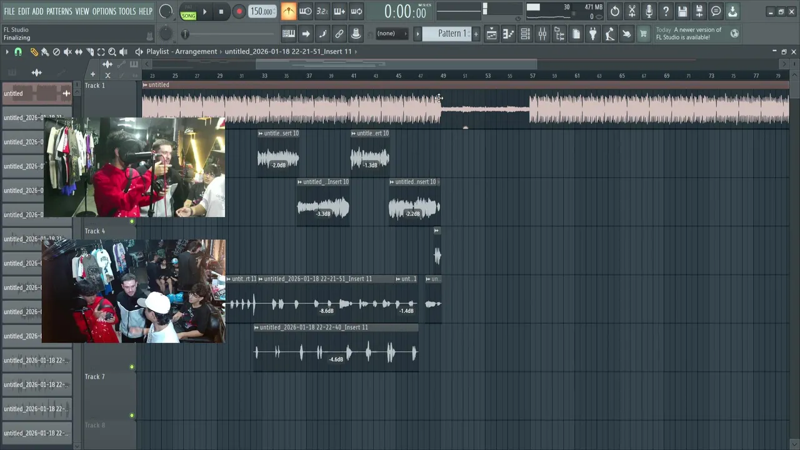
Task: Click the one-click audio recording microphone
Action: pyautogui.click(x=649, y=11)
